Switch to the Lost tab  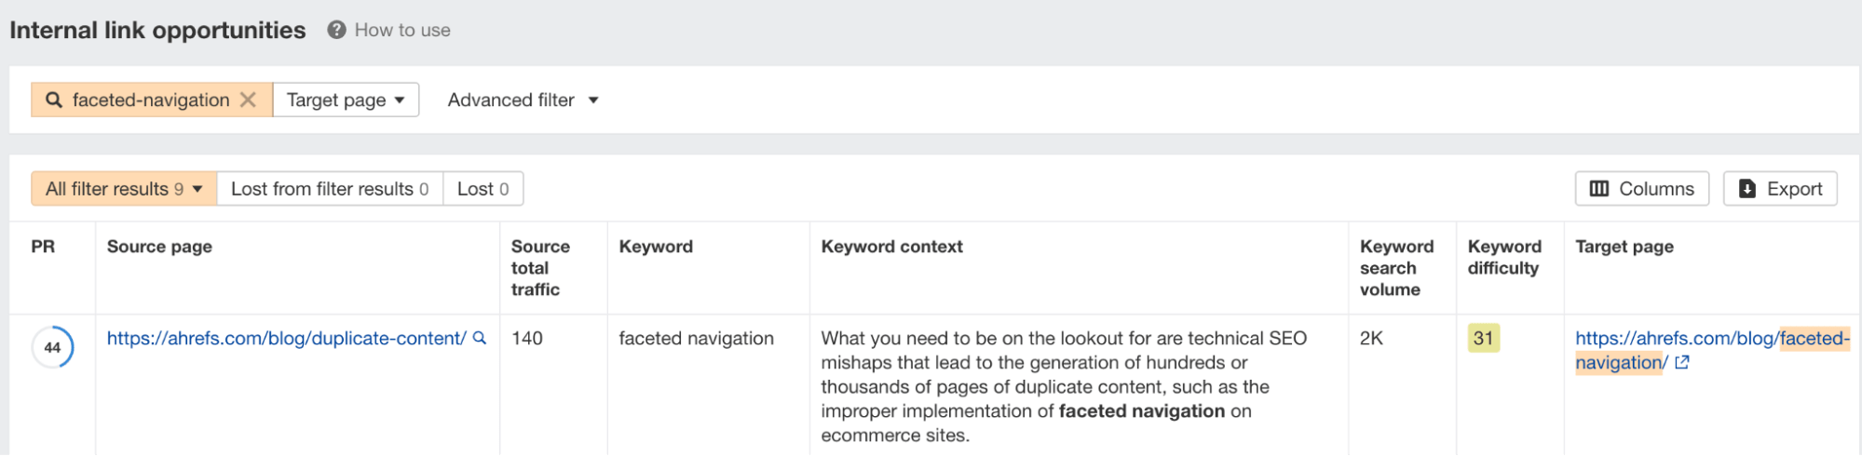tap(482, 189)
